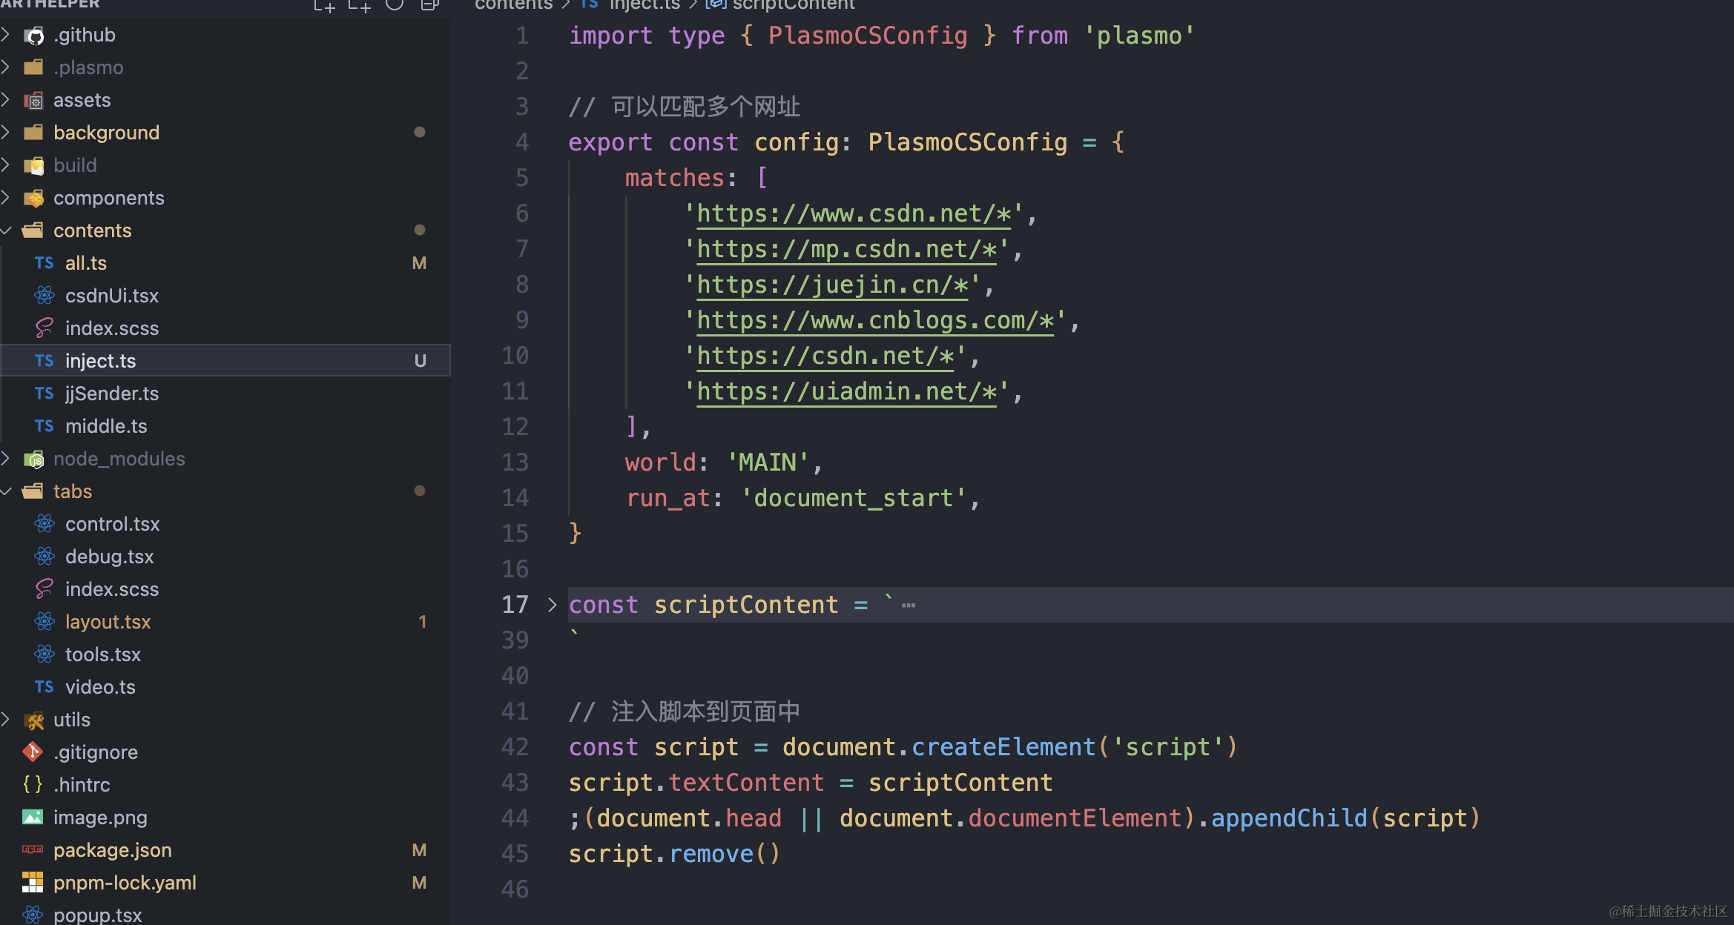The image size is (1734, 925).
Task: Click the Collapse Folders icon in explorer
Action: coord(429,5)
